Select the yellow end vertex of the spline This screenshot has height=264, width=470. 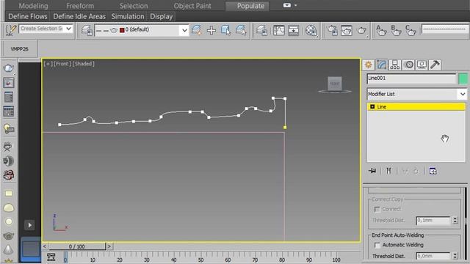coord(285,128)
